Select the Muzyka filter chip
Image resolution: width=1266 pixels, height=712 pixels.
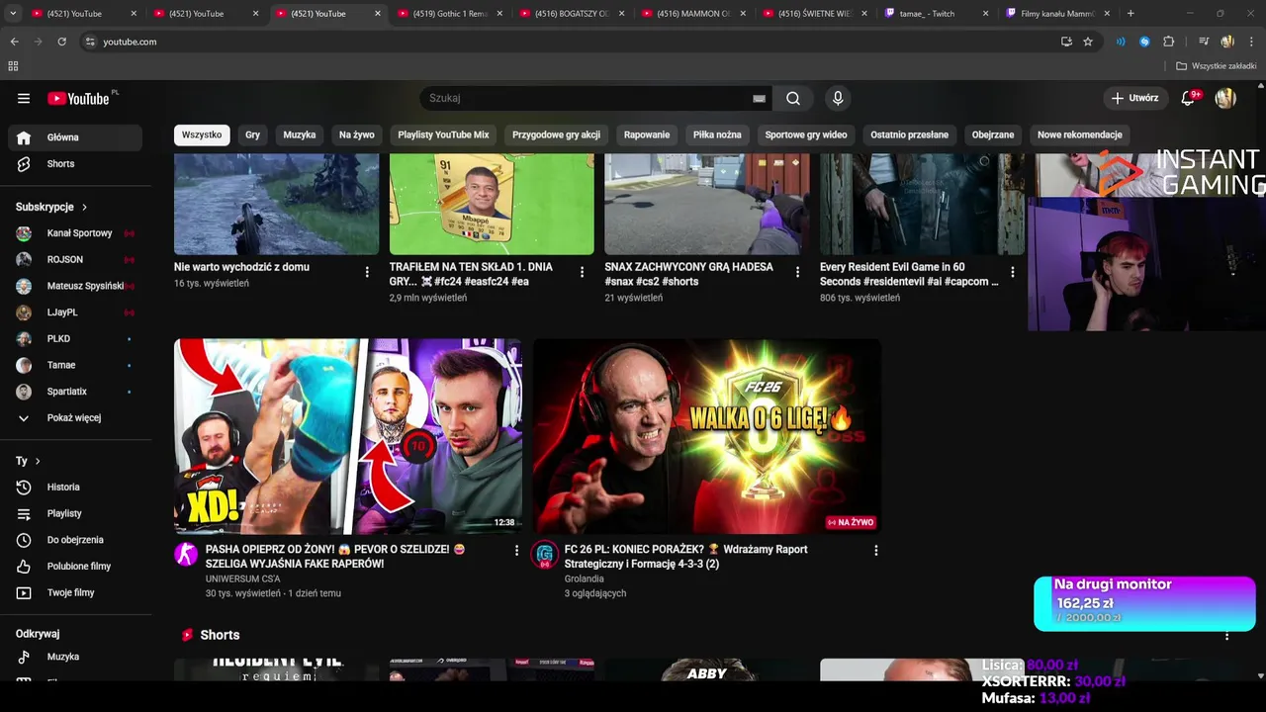(x=300, y=134)
